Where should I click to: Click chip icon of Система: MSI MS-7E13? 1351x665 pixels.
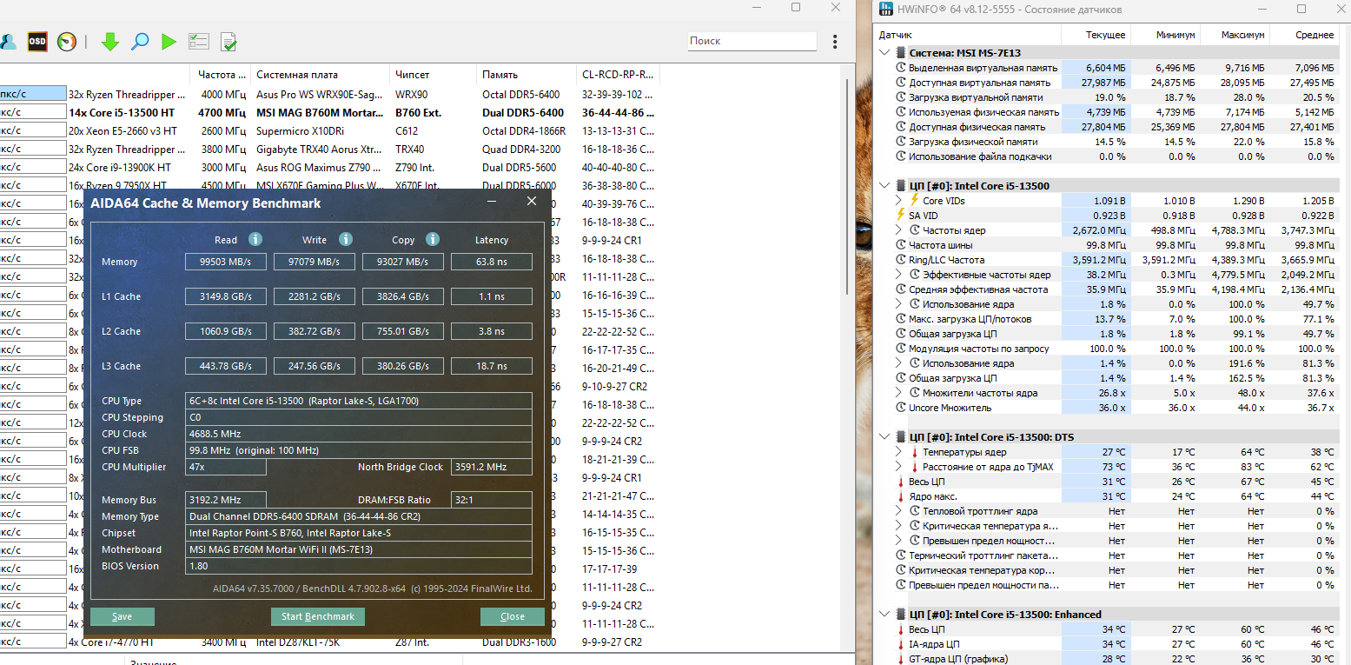(x=900, y=53)
